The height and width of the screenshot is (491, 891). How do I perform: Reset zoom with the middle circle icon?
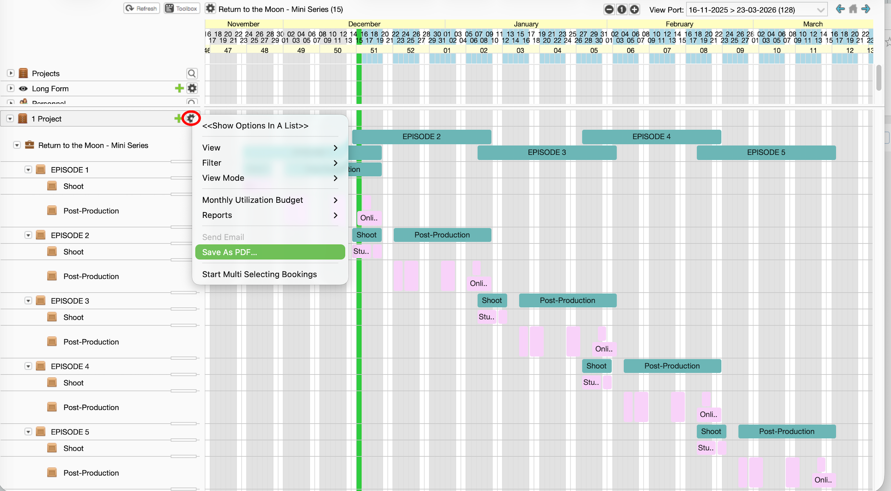pyautogui.click(x=622, y=9)
